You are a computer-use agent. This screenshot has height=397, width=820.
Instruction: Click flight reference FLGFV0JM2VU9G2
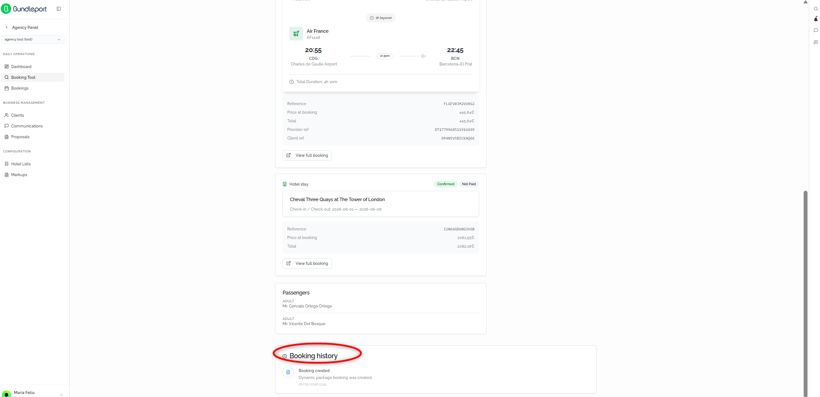click(459, 104)
